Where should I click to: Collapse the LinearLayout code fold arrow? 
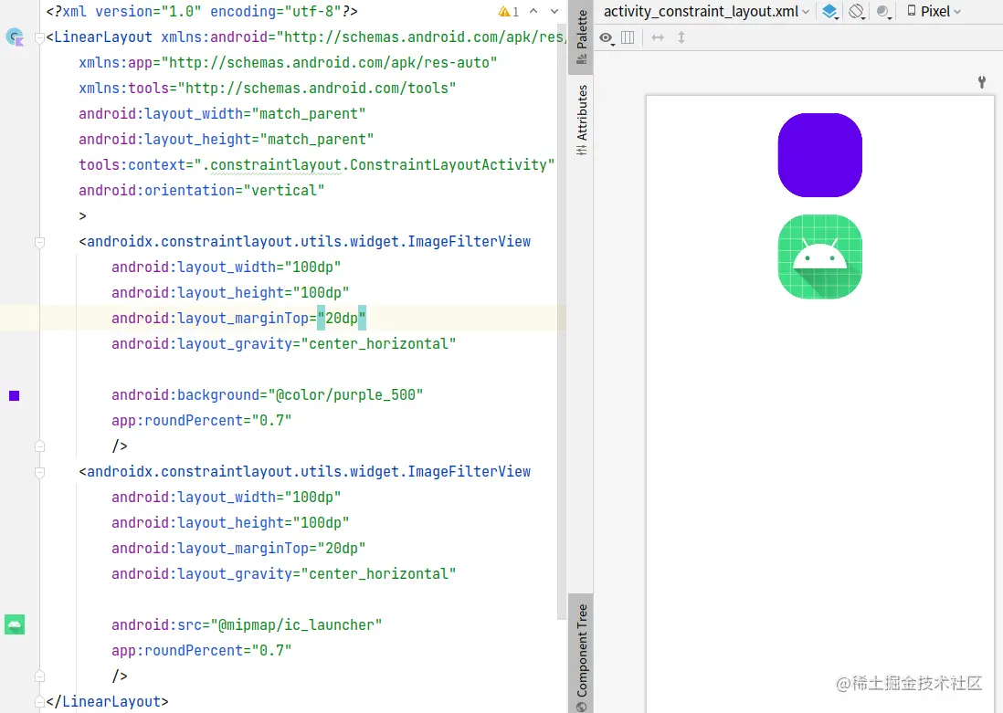point(39,37)
